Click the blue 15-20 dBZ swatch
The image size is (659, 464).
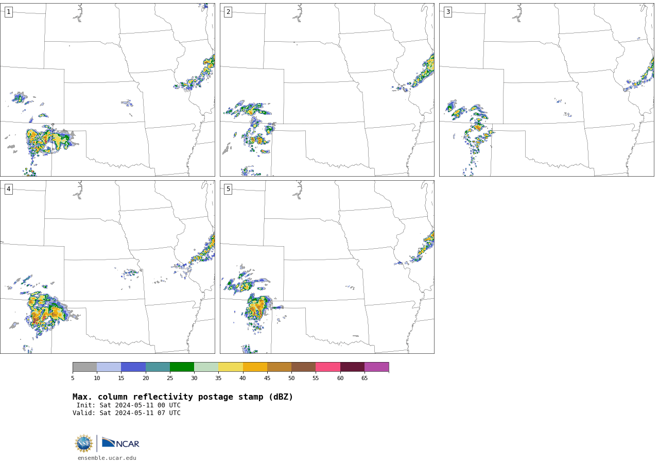pos(133,367)
